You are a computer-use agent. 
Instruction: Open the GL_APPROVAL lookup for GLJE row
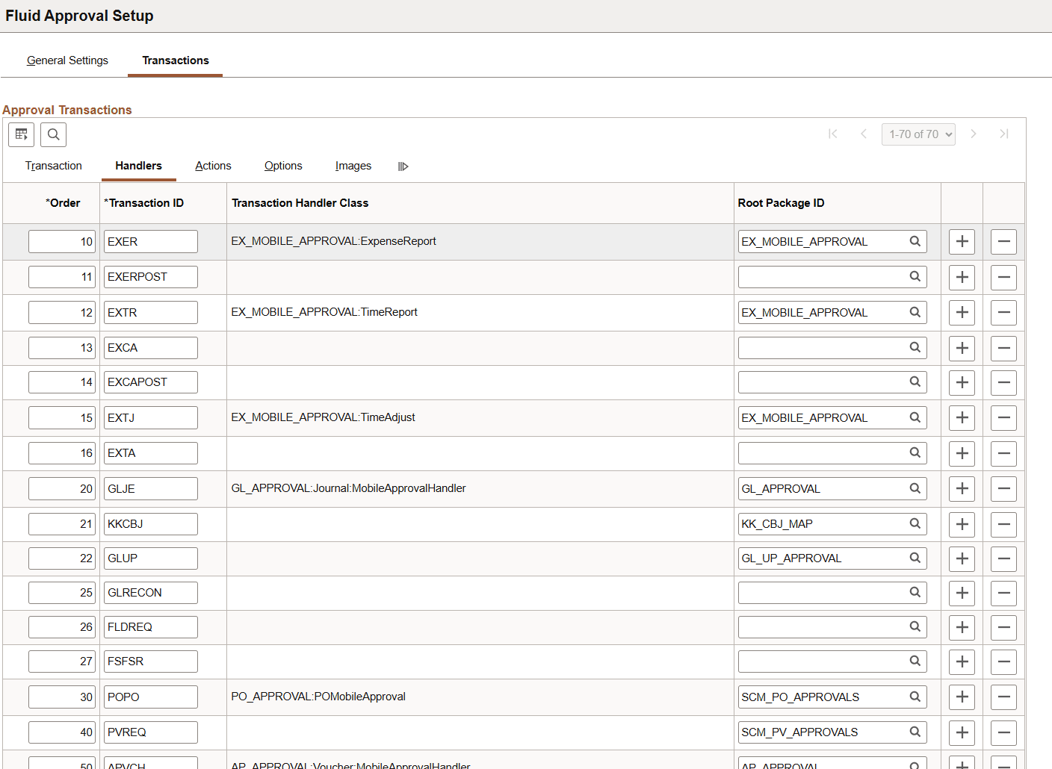point(915,488)
